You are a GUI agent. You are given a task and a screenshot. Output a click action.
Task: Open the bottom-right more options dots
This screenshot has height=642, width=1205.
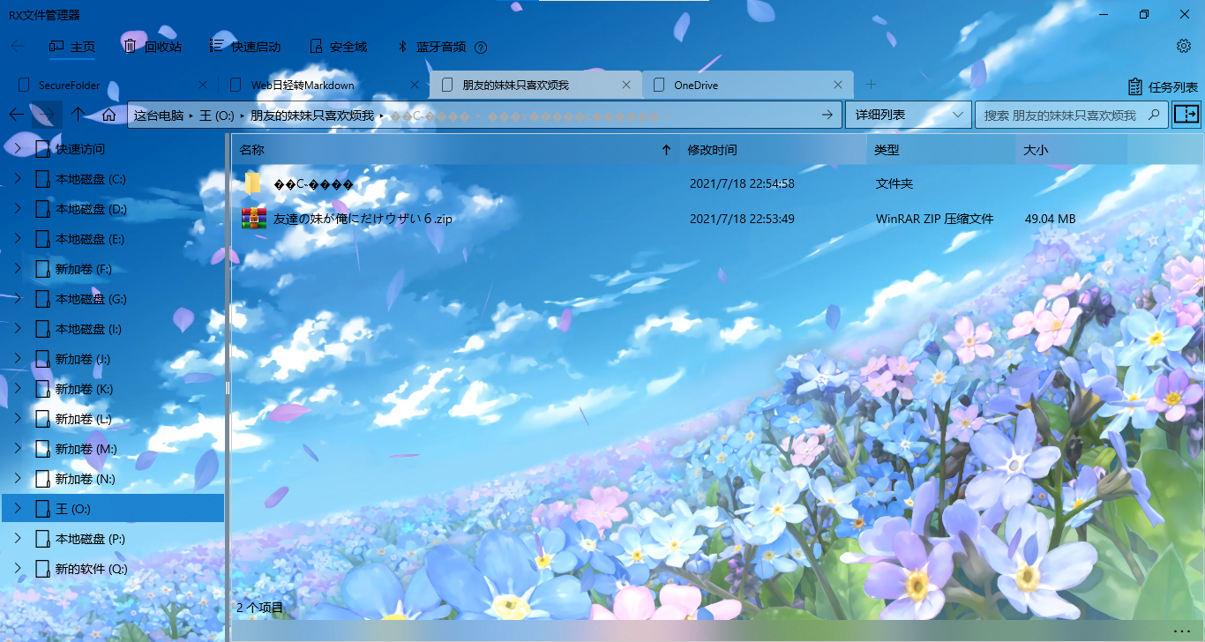(1182, 631)
